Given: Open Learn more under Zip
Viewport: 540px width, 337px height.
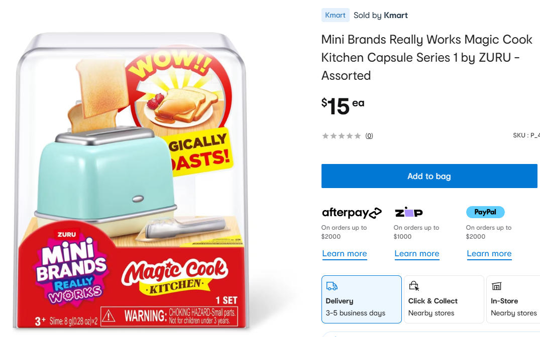Looking at the screenshot, I should [417, 253].
